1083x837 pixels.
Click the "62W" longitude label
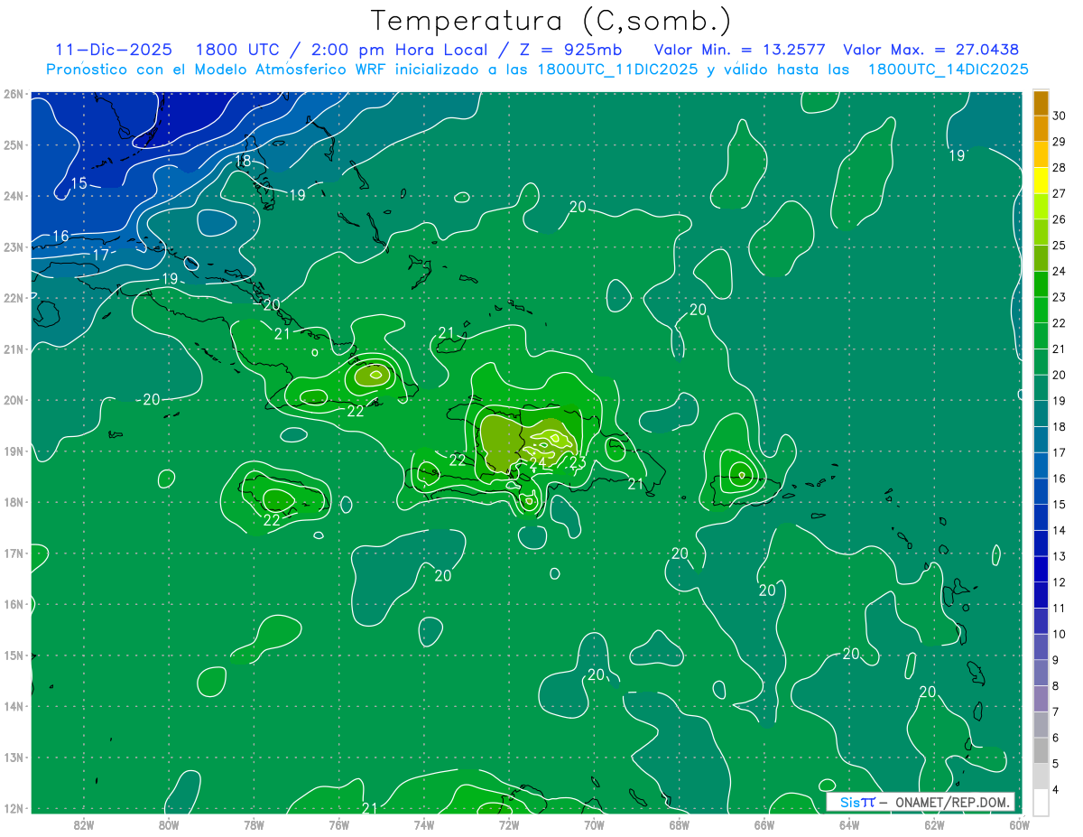(933, 824)
